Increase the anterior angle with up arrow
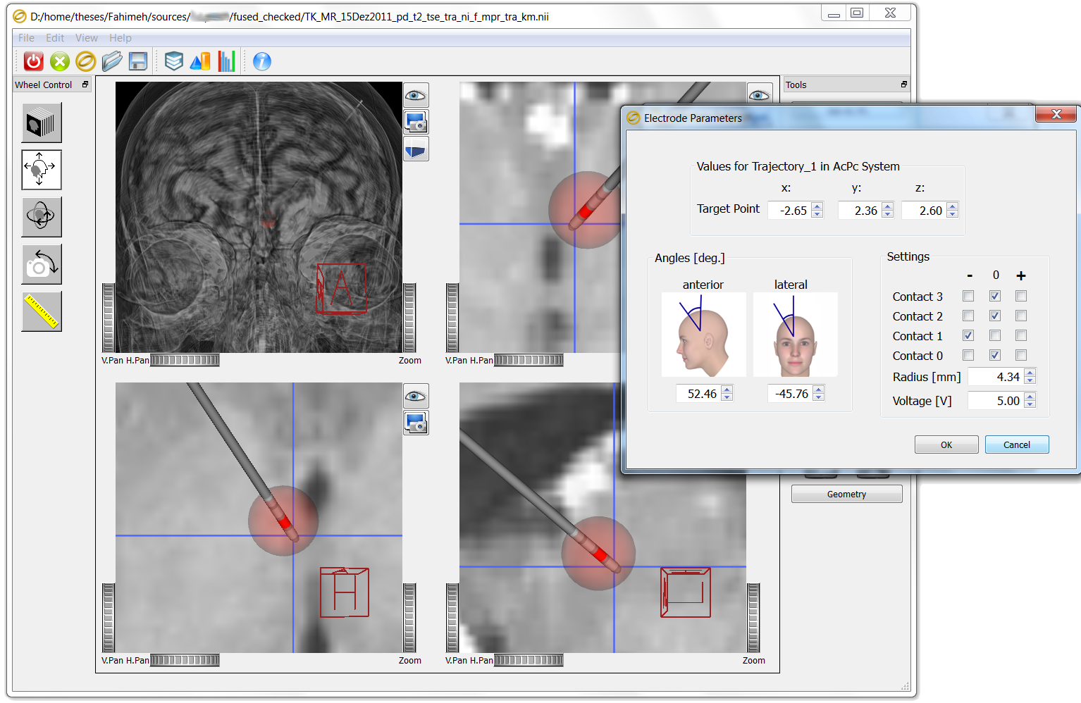Image resolution: width=1081 pixels, height=703 pixels. pos(727,390)
